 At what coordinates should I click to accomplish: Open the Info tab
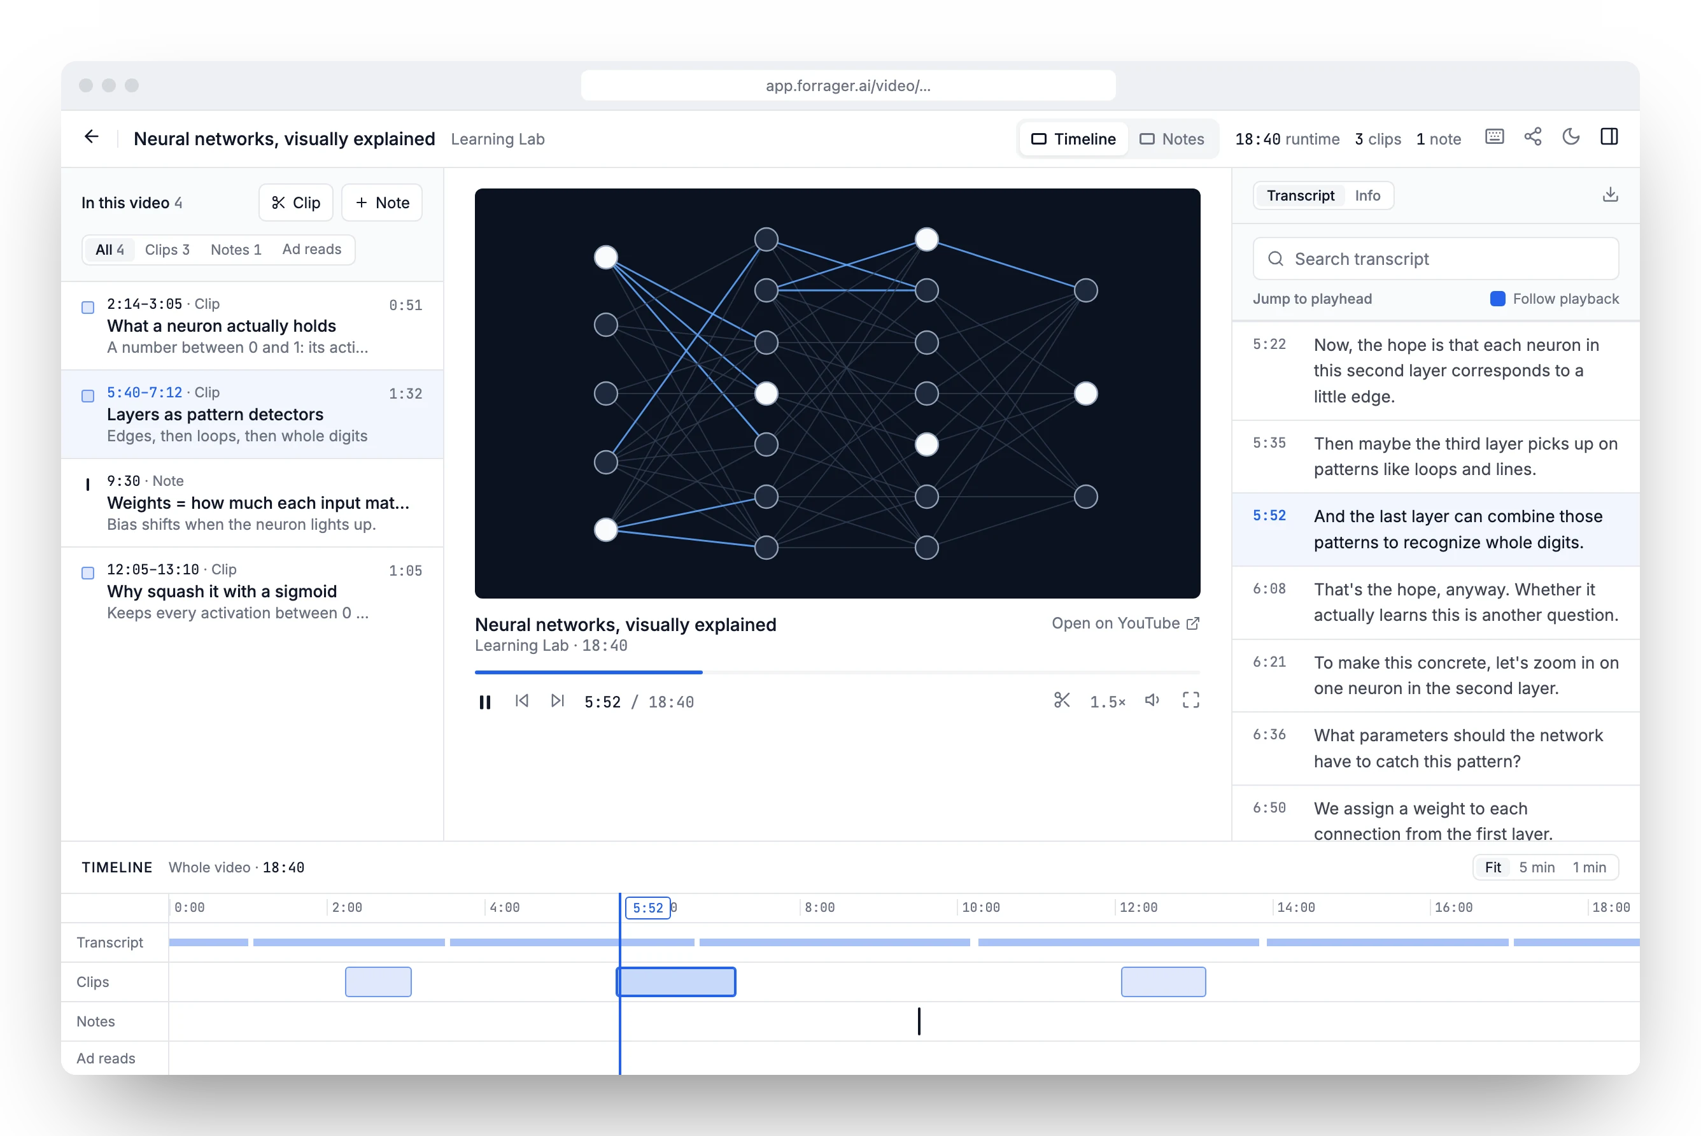click(1367, 195)
